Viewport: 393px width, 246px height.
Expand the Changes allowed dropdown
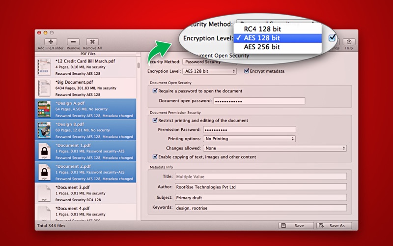coord(275,148)
